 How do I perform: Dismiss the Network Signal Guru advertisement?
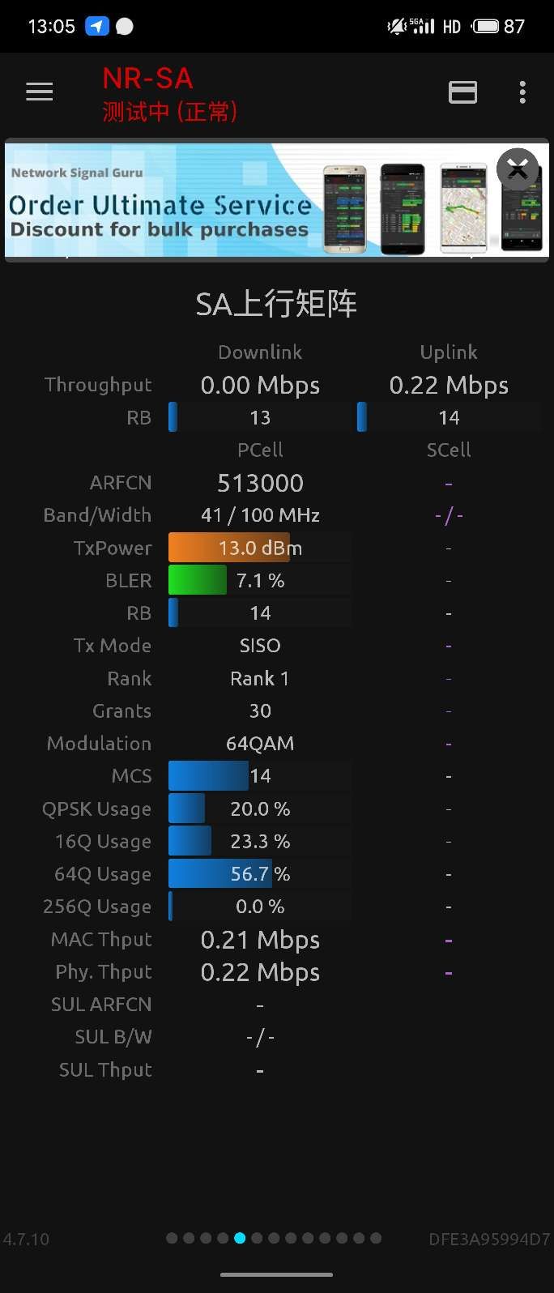click(517, 169)
